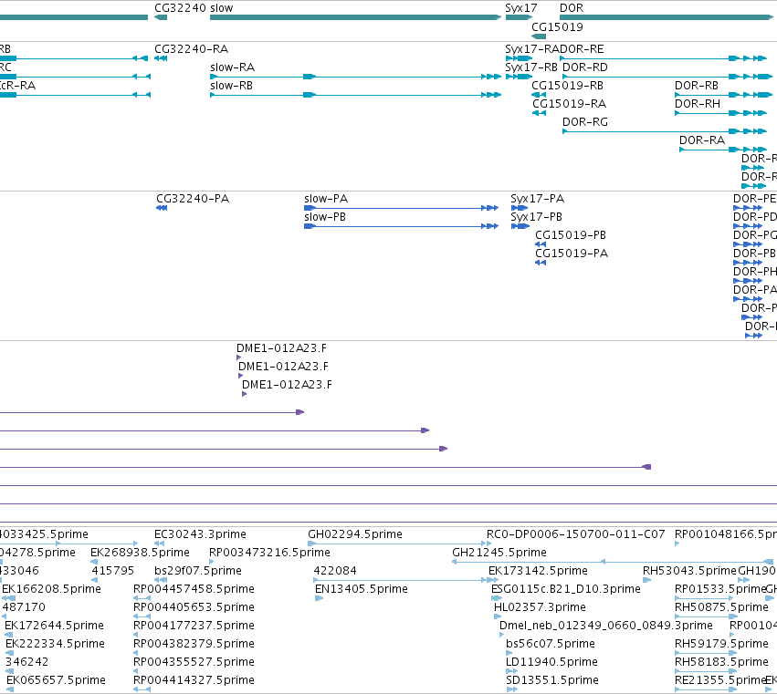This screenshot has width=777, height=694.
Task: Select the 415795 EST label
Action: (113, 571)
